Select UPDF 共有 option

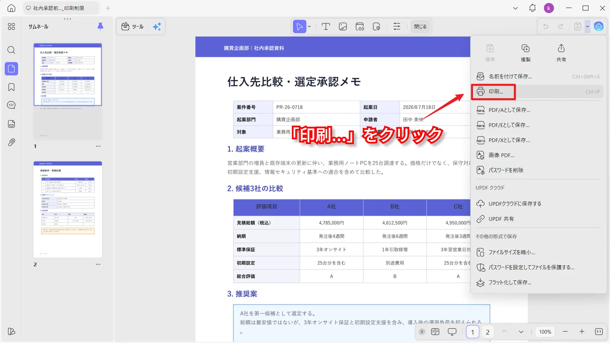tap(538, 219)
